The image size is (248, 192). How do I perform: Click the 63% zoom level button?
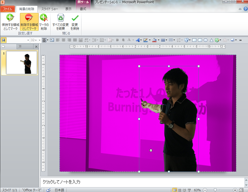coord(198,190)
